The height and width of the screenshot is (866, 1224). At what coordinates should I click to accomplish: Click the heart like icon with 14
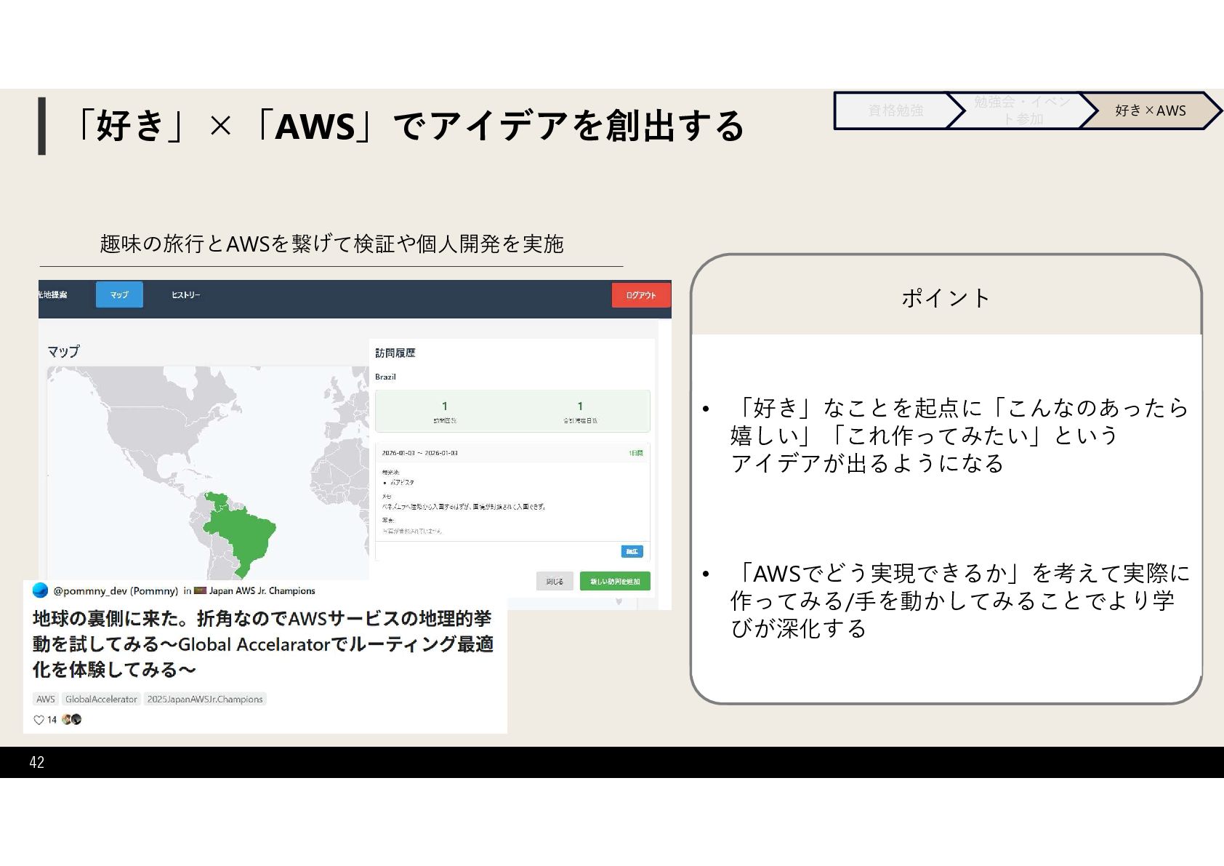[x=39, y=720]
